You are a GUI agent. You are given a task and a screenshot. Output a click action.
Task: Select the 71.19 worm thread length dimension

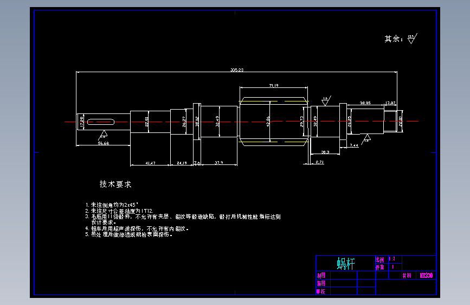tap(274, 86)
